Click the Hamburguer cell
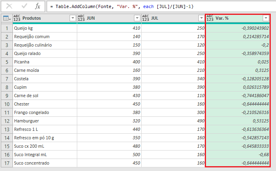 tap(45, 121)
